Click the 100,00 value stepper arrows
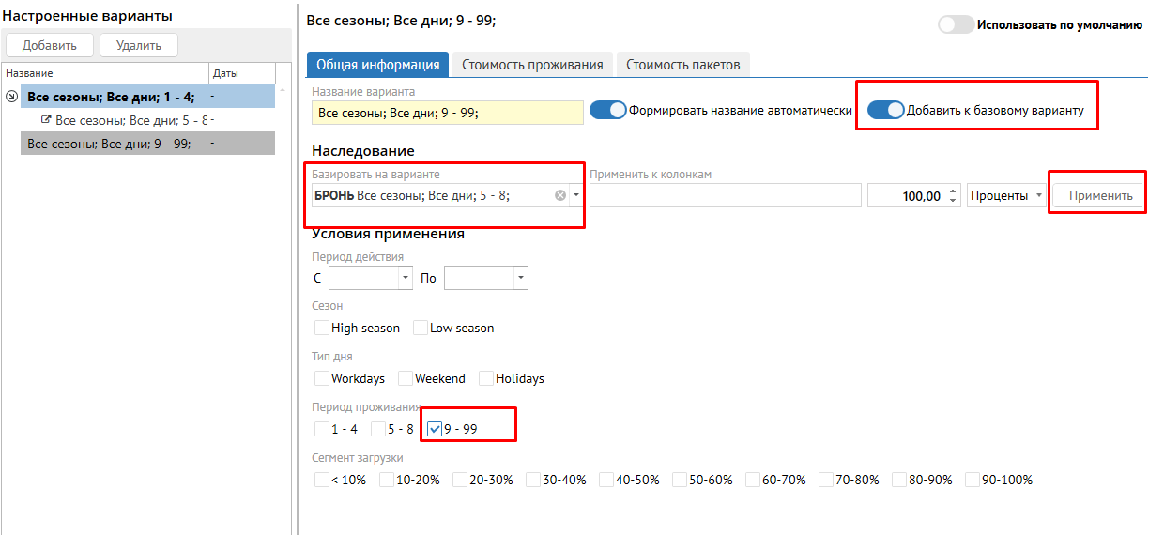 [x=954, y=195]
